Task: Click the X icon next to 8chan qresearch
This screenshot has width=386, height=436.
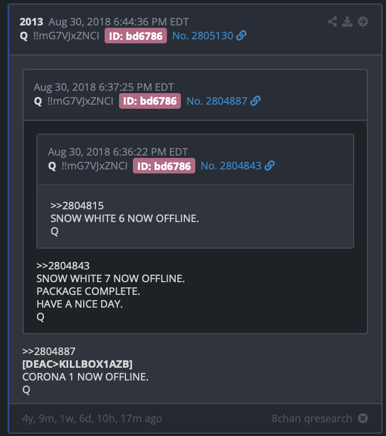Action: click(363, 418)
